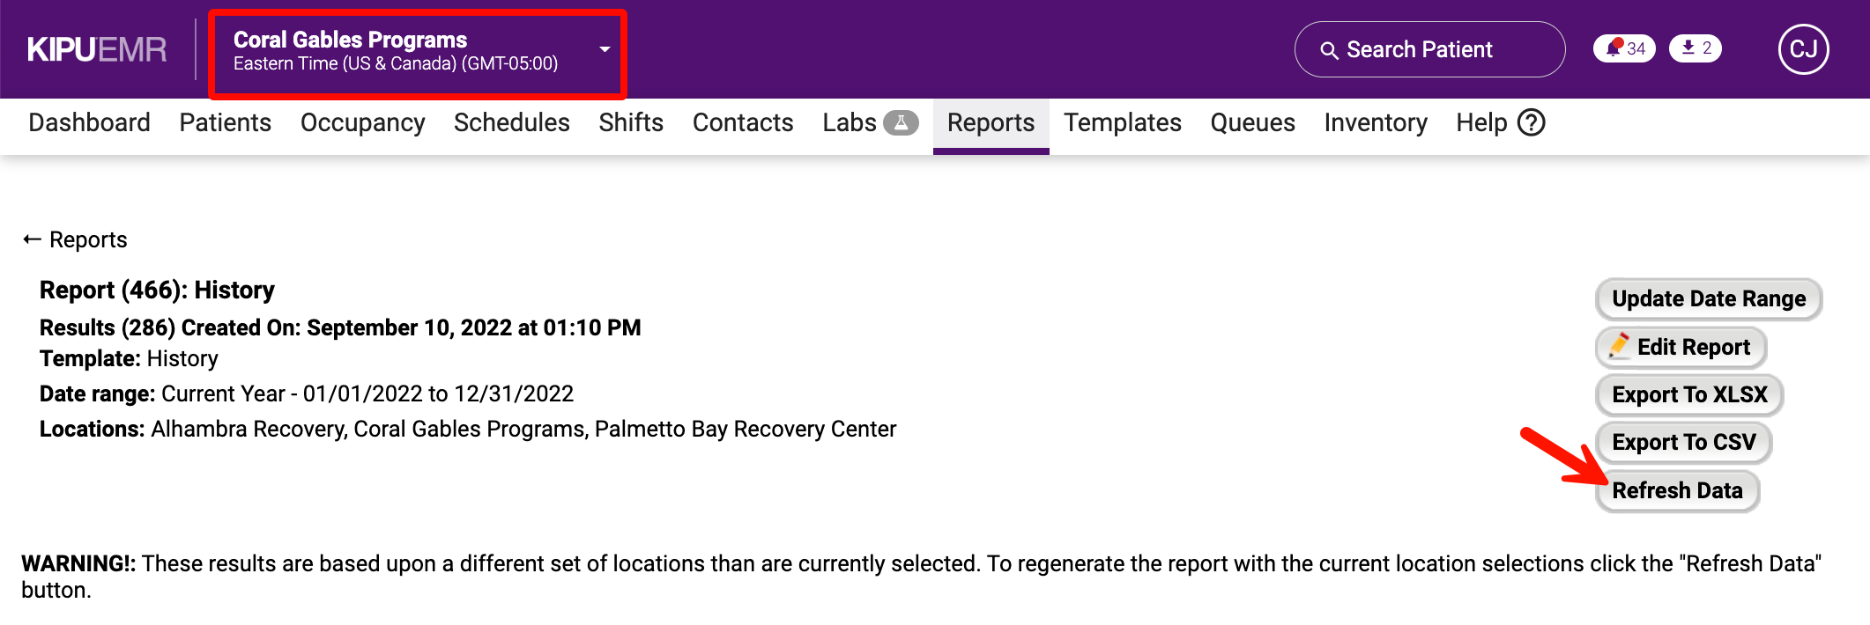Screen dimensions: 1870x625
Task: Click the search magnifier icon
Action: (x=1329, y=50)
